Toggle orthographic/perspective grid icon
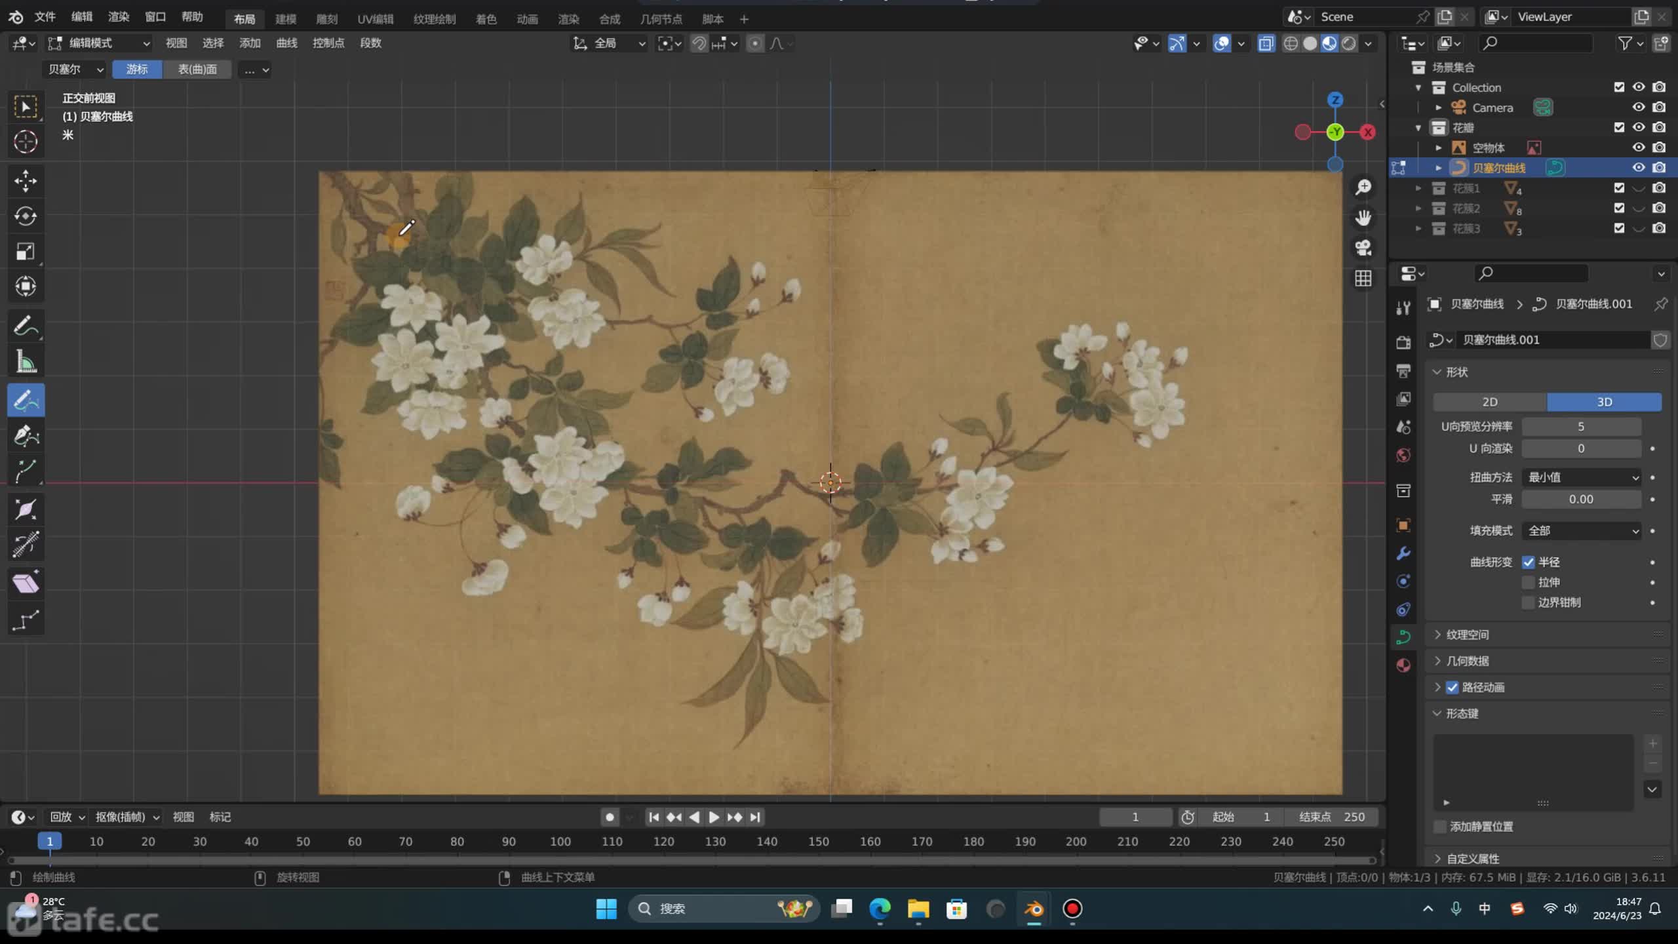 coord(1363,279)
